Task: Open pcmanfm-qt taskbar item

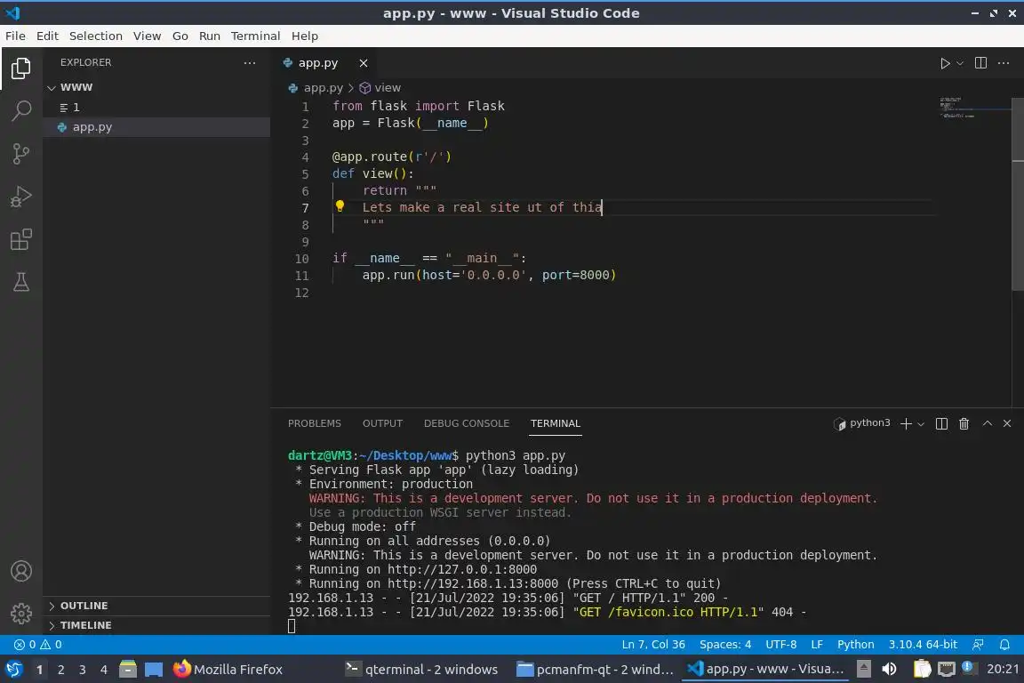Action: (595, 670)
